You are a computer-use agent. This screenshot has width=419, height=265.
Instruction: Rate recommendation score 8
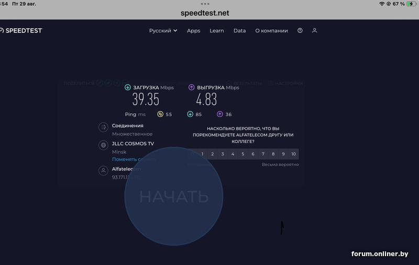click(x=273, y=154)
